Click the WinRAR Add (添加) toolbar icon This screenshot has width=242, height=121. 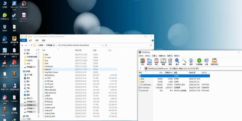click(x=142, y=61)
